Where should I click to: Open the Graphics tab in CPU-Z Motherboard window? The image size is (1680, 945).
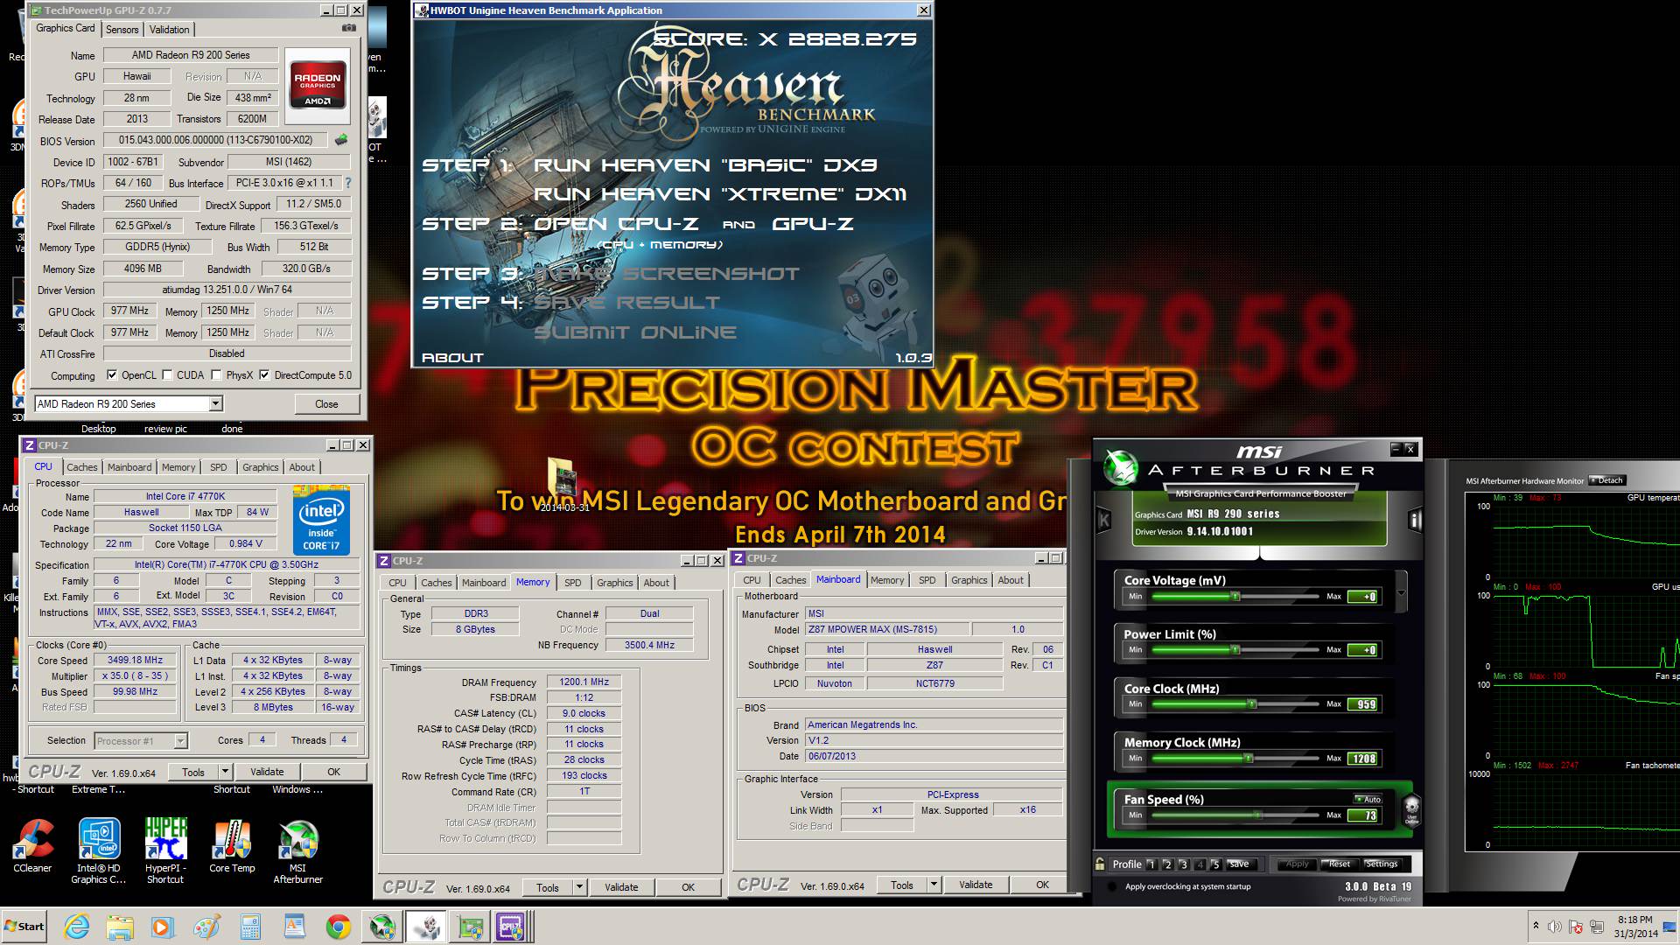point(969,580)
